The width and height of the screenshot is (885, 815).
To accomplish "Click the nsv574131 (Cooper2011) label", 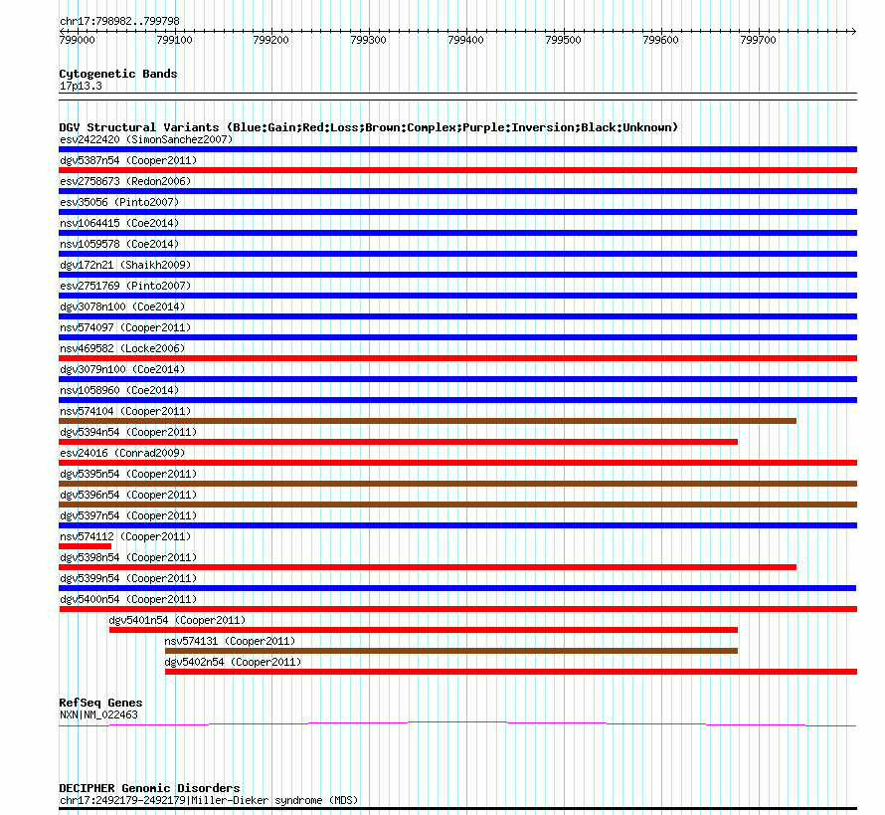I will click(230, 641).
